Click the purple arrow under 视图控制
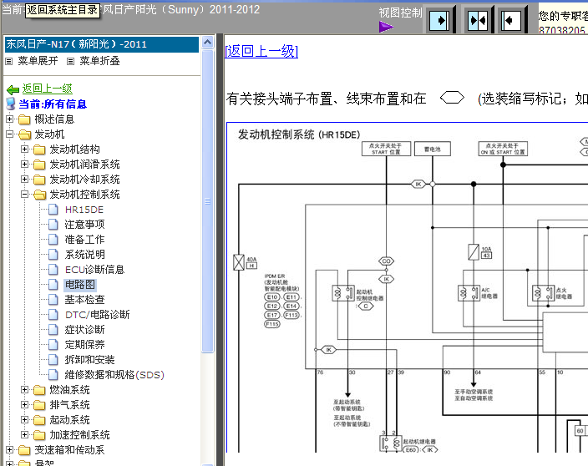This screenshot has width=588, height=466. click(386, 27)
